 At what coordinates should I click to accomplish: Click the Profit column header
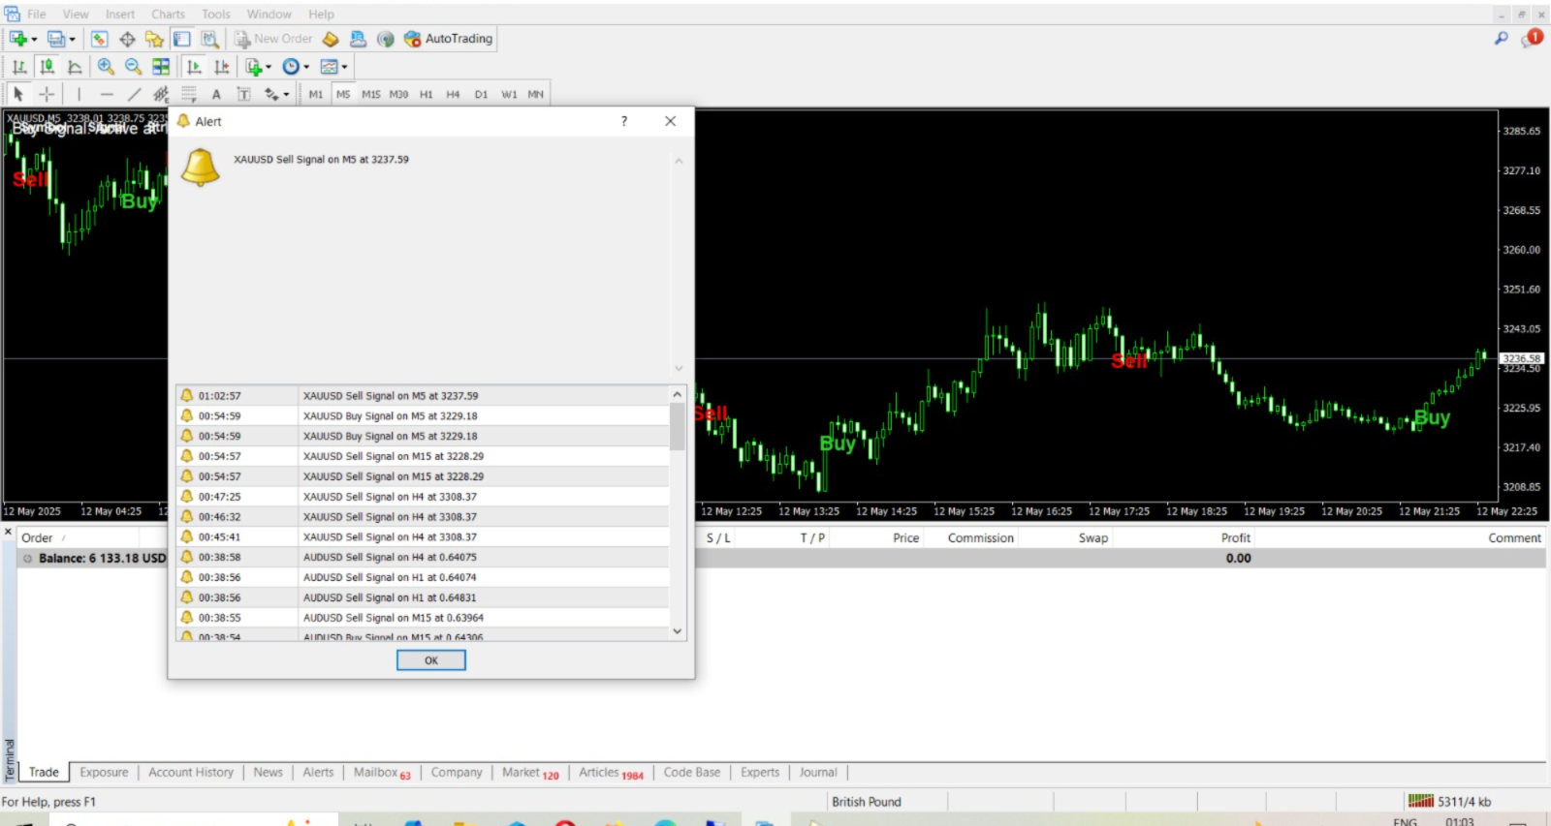(x=1236, y=538)
